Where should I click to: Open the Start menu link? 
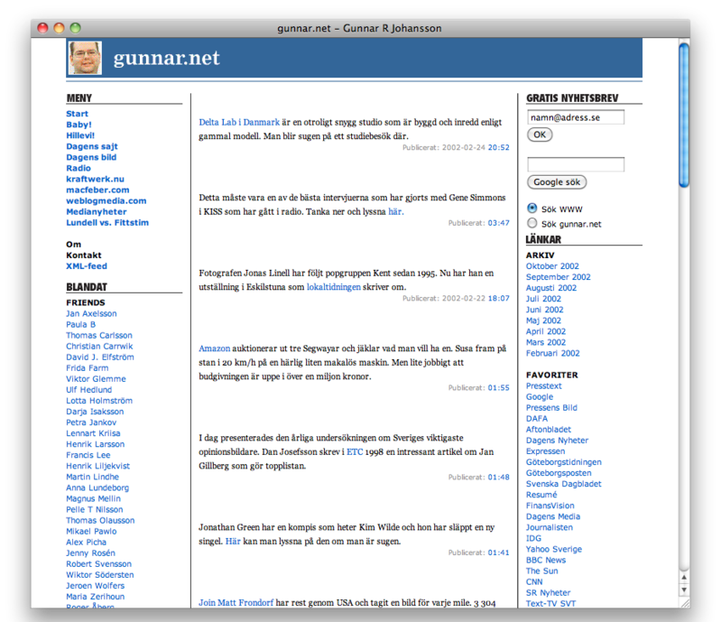coord(77,114)
